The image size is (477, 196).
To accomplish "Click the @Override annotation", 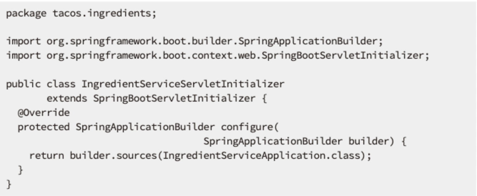I will (44, 113).
